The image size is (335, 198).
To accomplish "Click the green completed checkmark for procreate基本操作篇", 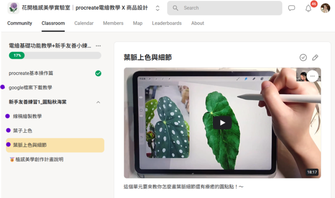I will 98,73.
